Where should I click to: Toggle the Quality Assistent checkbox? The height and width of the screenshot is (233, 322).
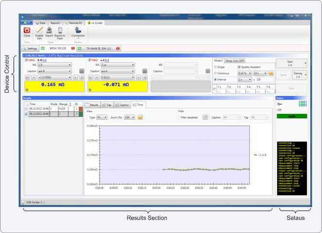239,67
